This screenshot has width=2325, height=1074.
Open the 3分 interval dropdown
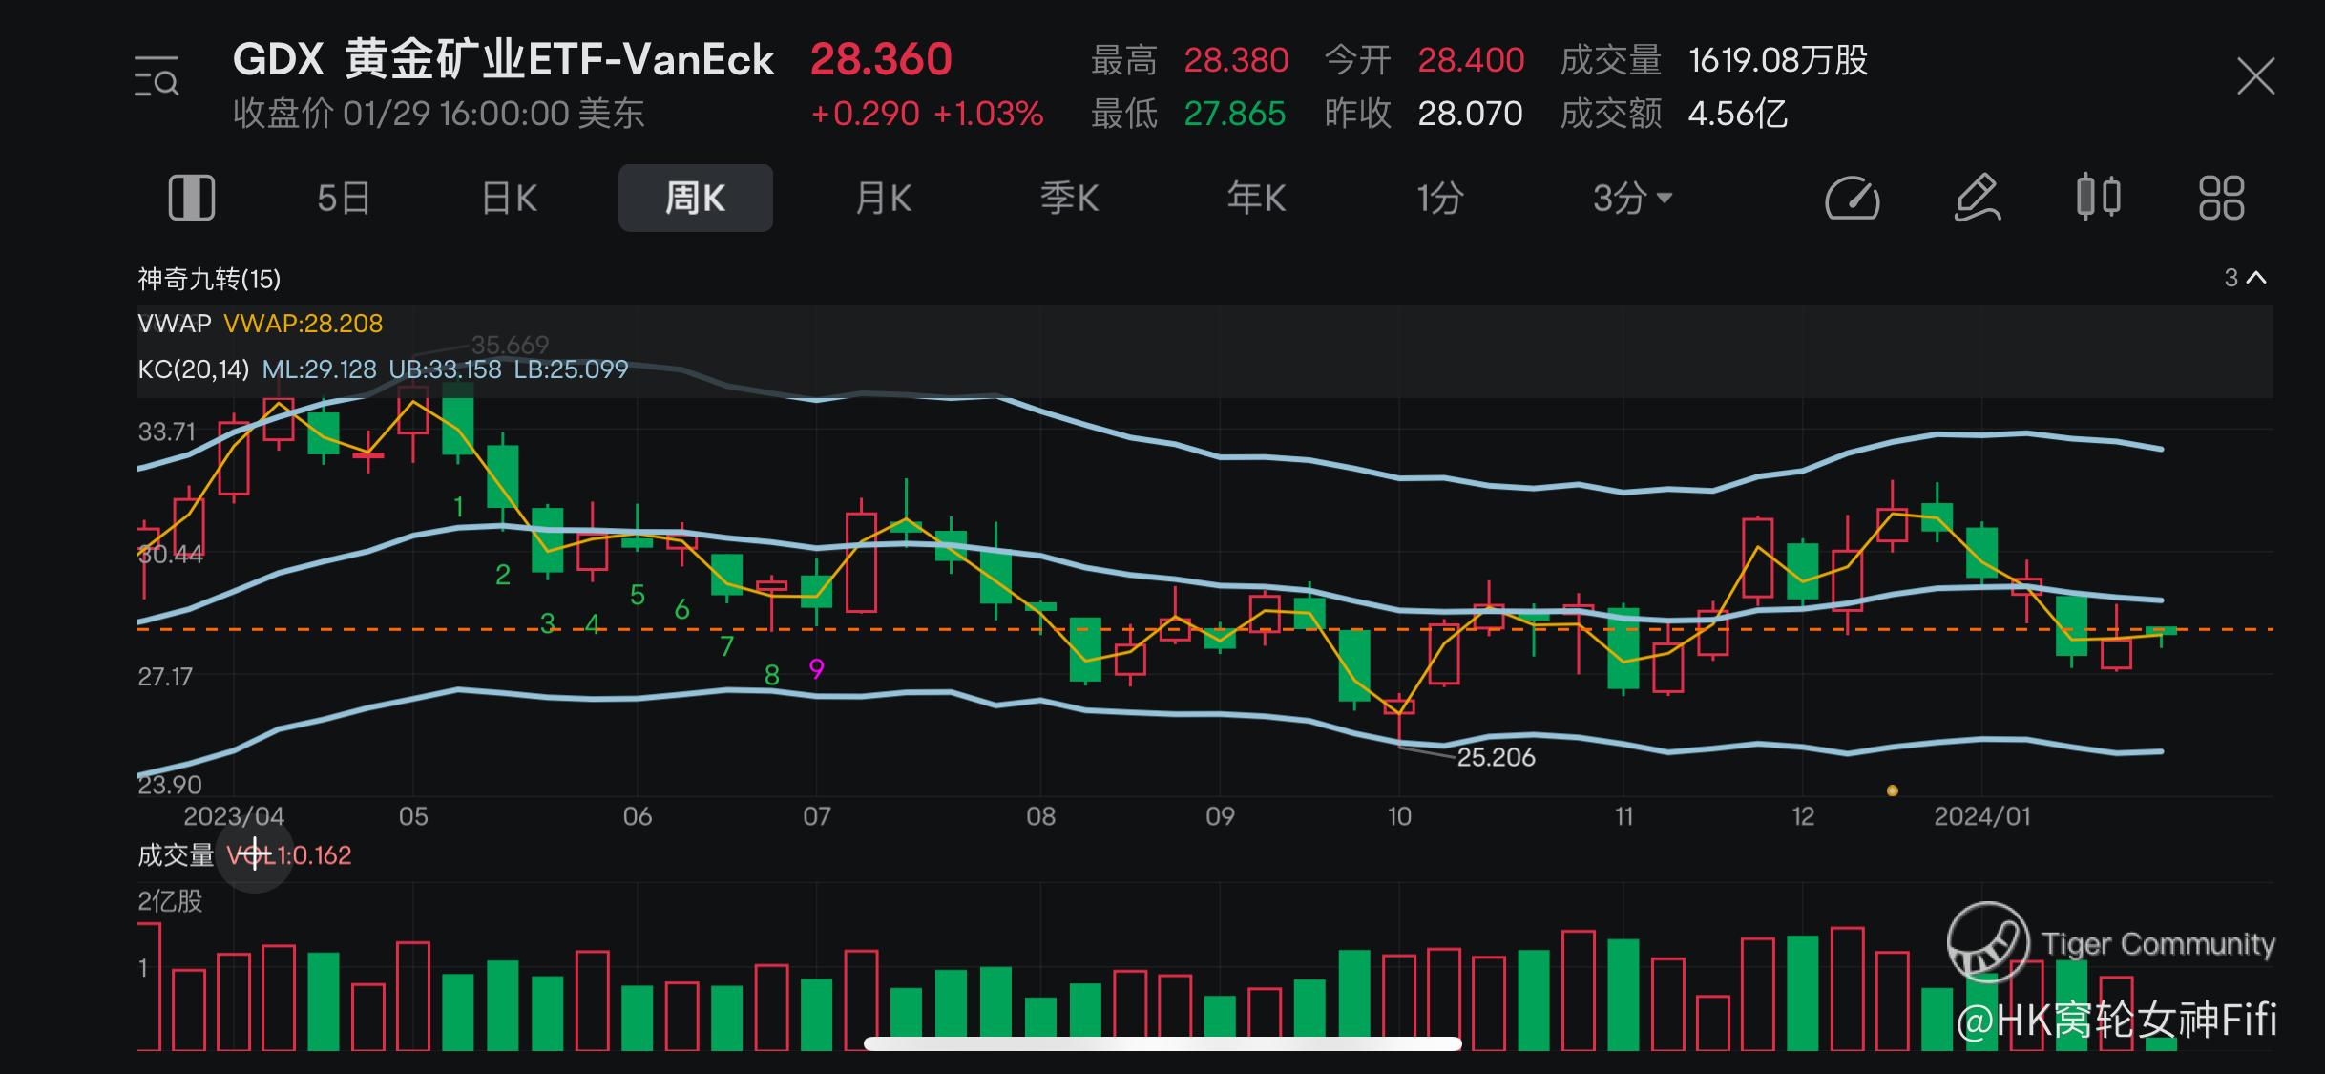pos(1632,199)
